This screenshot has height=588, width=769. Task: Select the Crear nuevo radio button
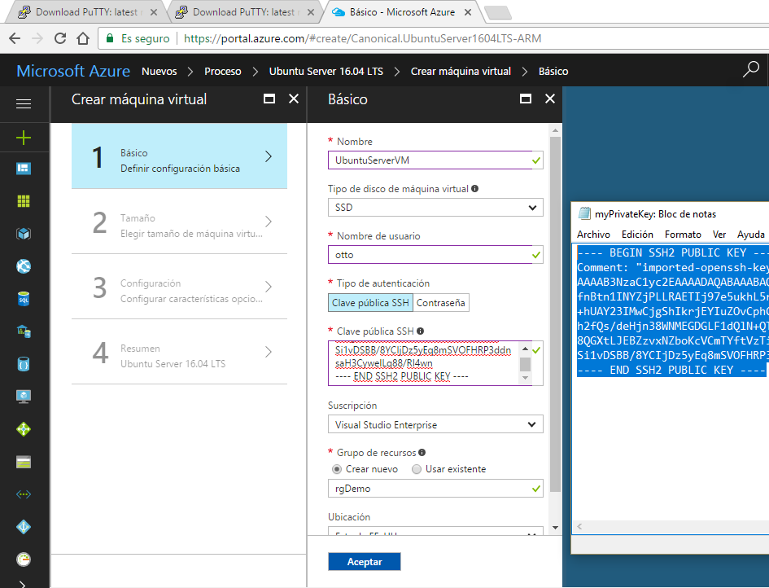[337, 469]
